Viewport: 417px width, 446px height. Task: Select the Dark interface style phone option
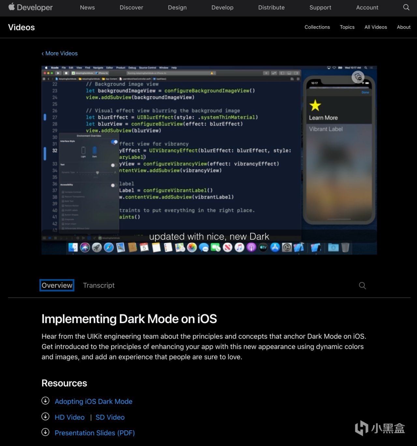tap(94, 150)
